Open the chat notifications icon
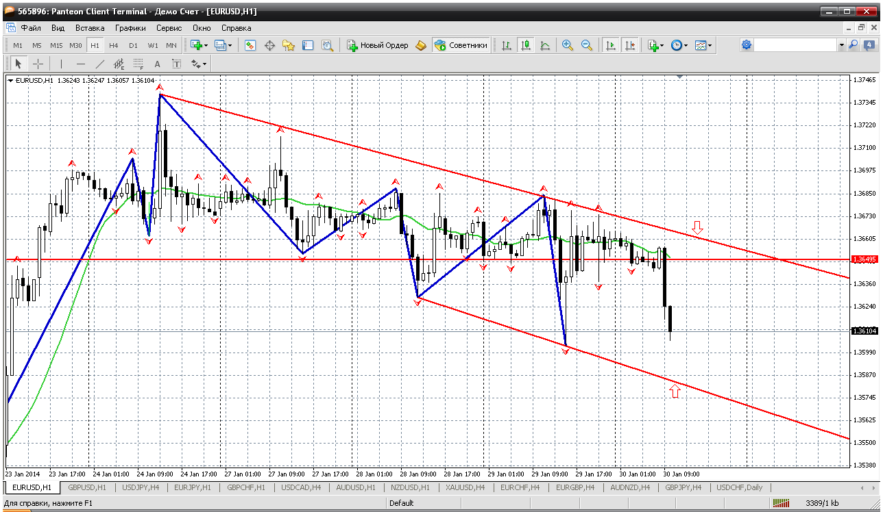 [868, 45]
